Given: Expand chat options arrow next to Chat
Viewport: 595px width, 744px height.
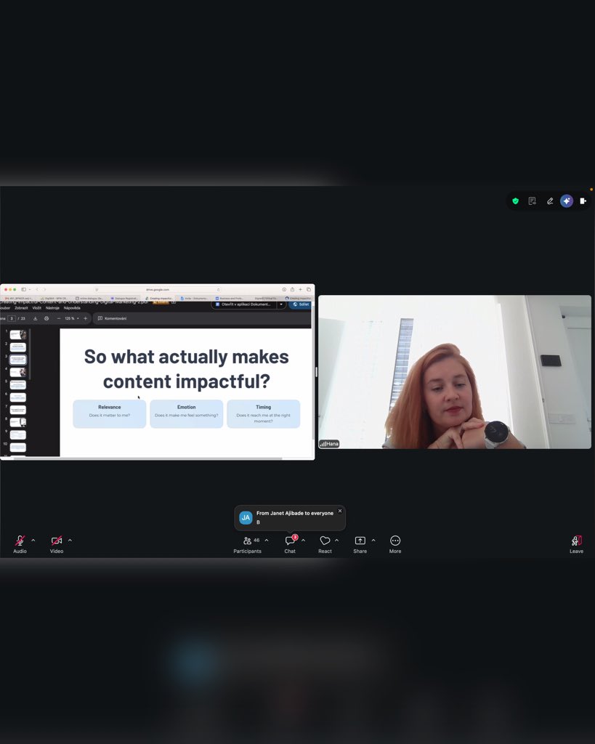Looking at the screenshot, I should coord(303,541).
